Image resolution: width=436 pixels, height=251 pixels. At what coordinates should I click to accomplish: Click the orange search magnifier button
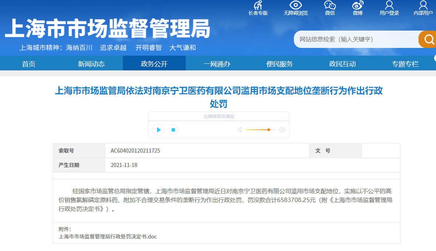click(x=428, y=39)
